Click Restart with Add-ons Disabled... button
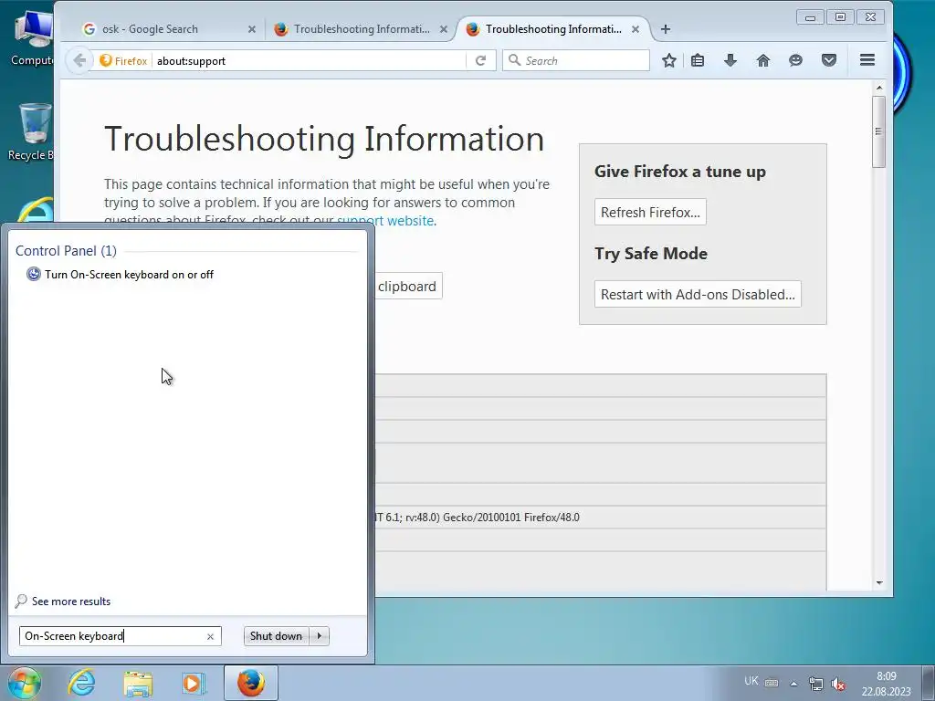Screen dimensions: 935x701 [x=698, y=295]
